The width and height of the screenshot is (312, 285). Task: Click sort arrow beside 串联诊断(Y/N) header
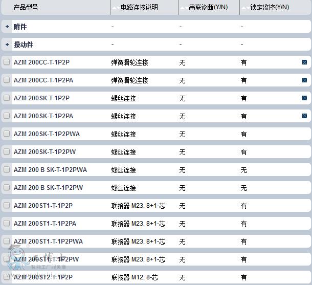[183, 8]
